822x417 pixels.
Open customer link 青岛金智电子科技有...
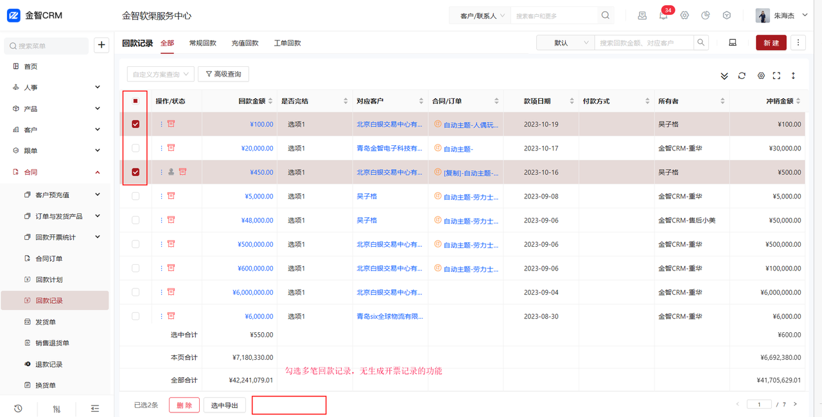click(x=390, y=148)
